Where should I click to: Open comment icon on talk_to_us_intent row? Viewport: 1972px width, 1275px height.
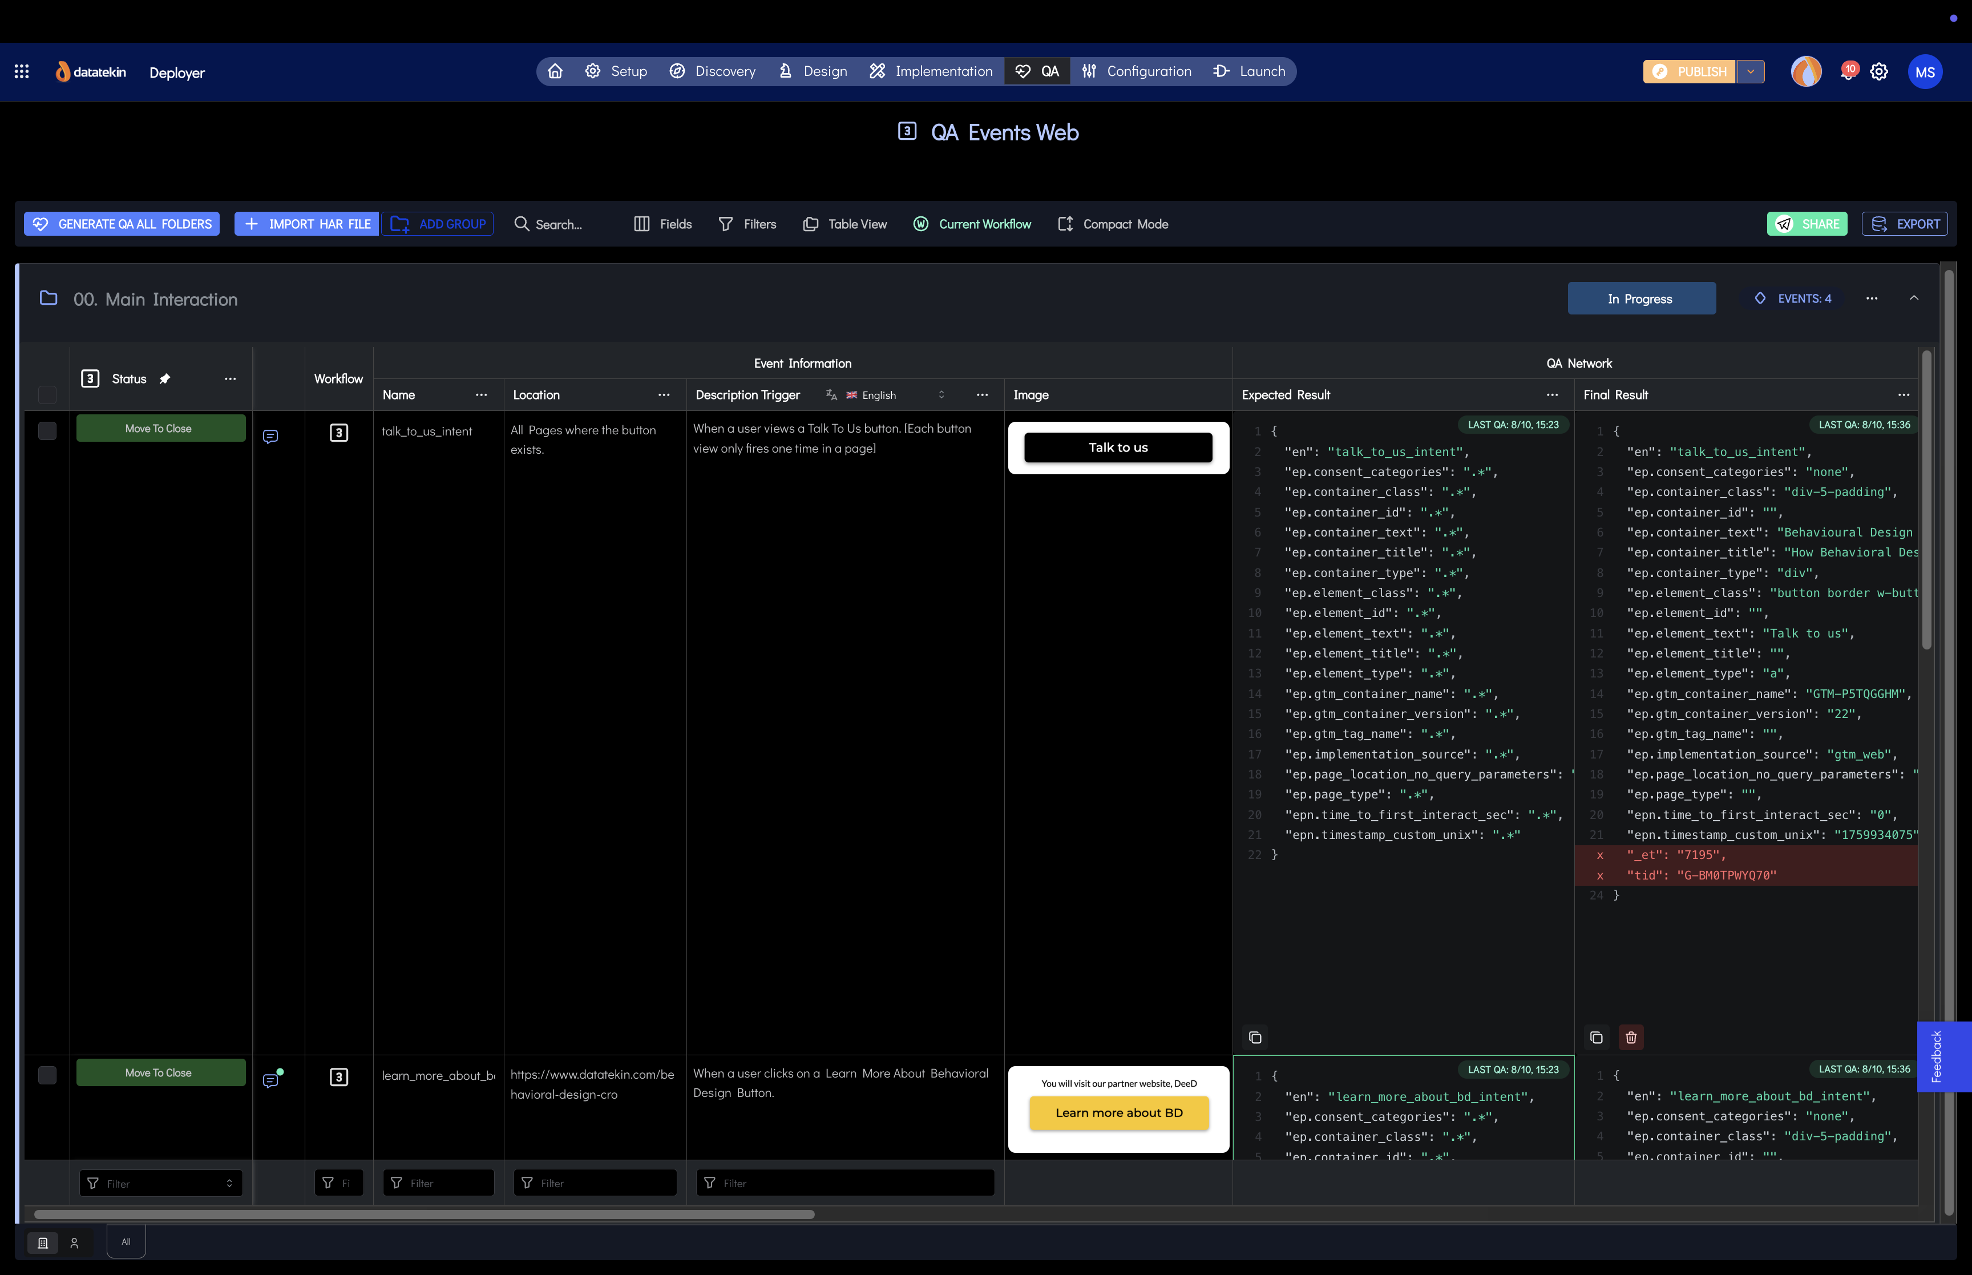click(x=270, y=436)
